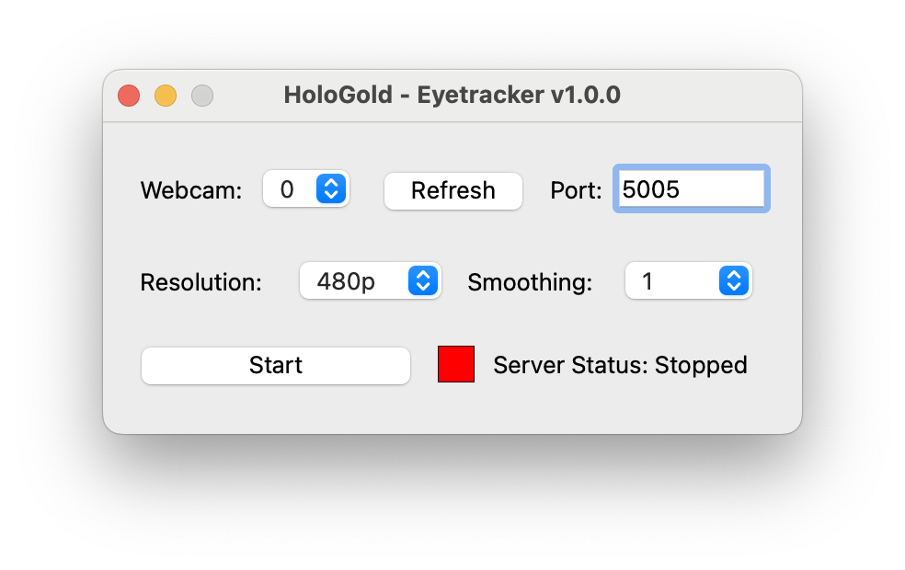Click the HoloGold - Eyetracker title bar text
This screenshot has width=905, height=570.
pyautogui.click(x=452, y=95)
